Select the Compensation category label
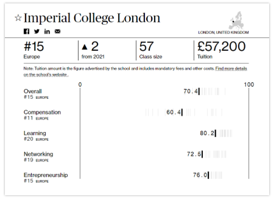 [42, 112]
